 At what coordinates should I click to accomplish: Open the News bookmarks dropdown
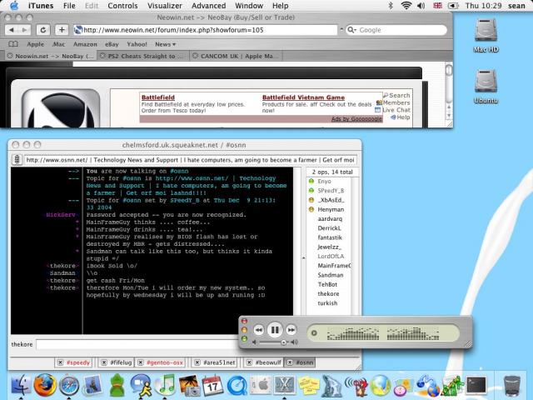click(166, 44)
